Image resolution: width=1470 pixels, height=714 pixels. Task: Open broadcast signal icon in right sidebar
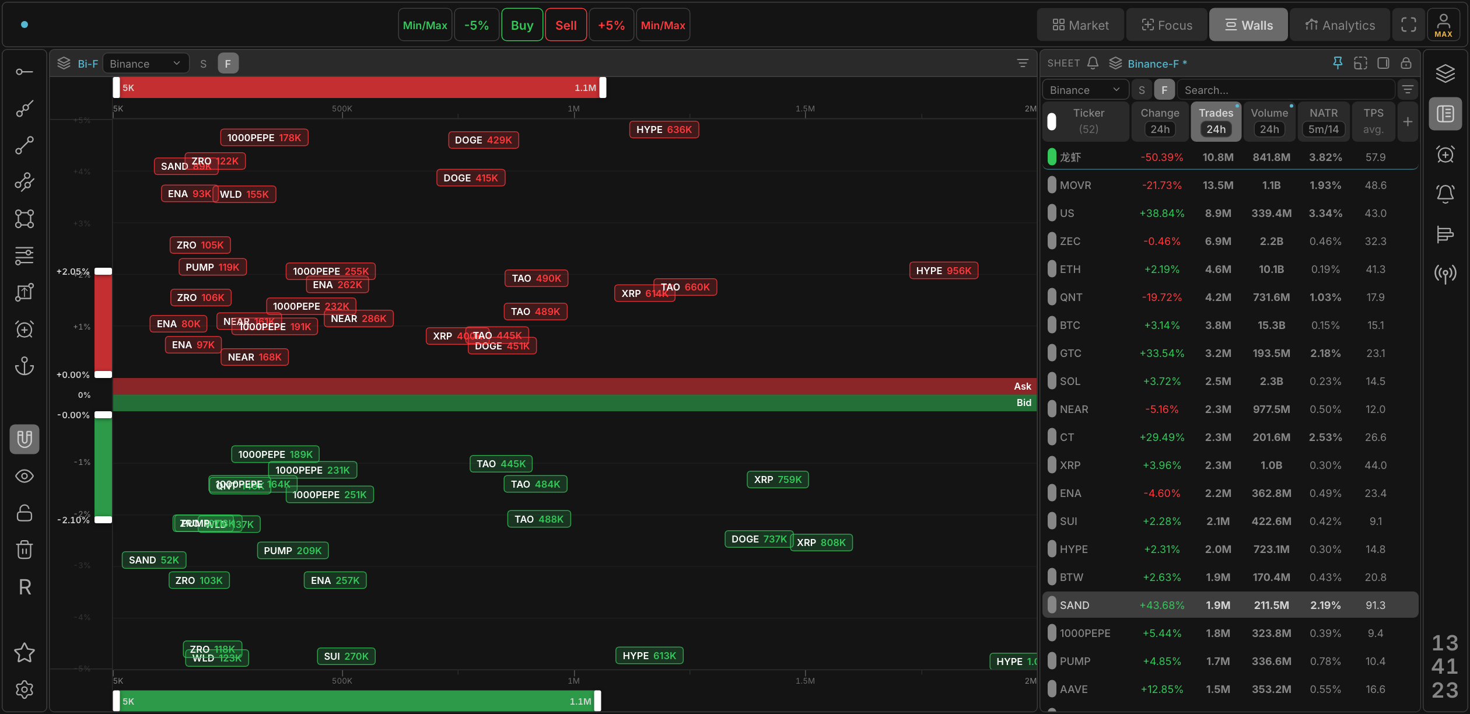point(1445,274)
